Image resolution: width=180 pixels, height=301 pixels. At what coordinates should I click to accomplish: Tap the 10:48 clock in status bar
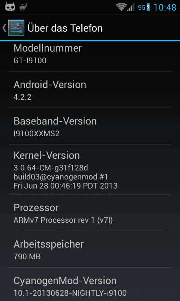[x=165, y=8]
